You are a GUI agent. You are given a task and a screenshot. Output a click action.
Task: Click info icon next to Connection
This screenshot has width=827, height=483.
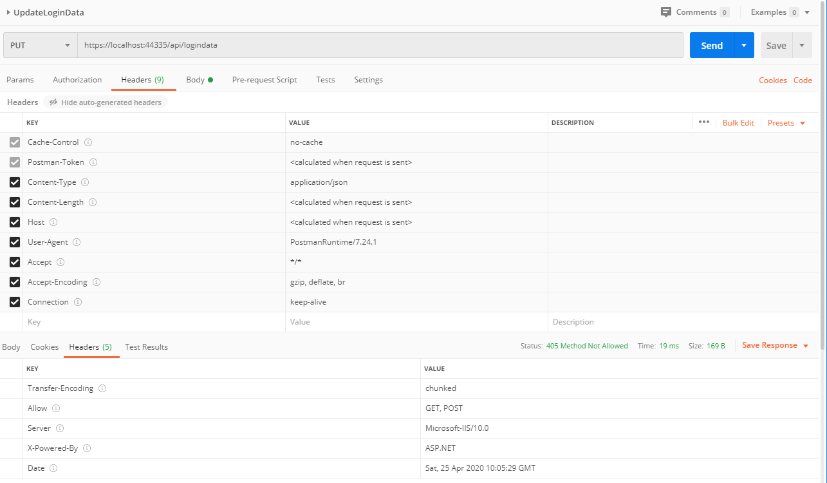(x=77, y=302)
